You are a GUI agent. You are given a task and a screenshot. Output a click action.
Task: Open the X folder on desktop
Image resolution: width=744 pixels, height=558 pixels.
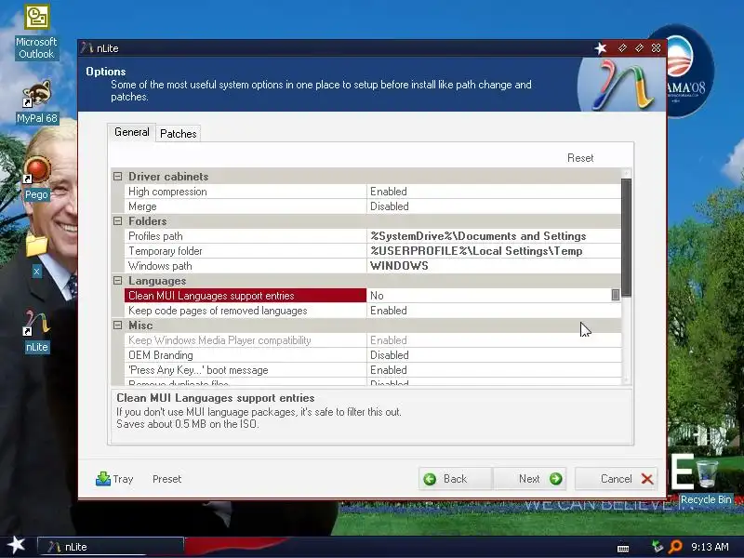click(36, 255)
